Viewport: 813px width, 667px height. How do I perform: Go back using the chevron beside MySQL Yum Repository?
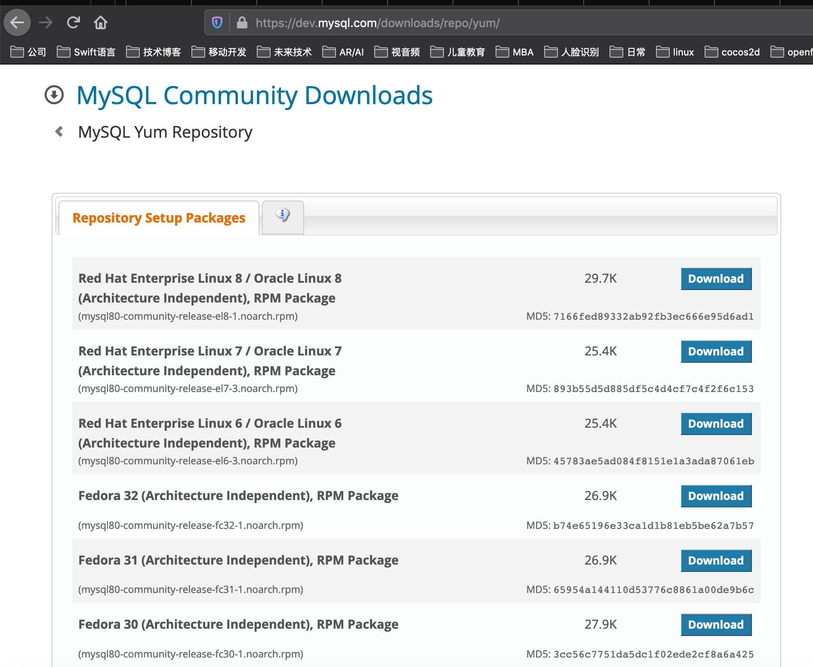(x=59, y=131)
